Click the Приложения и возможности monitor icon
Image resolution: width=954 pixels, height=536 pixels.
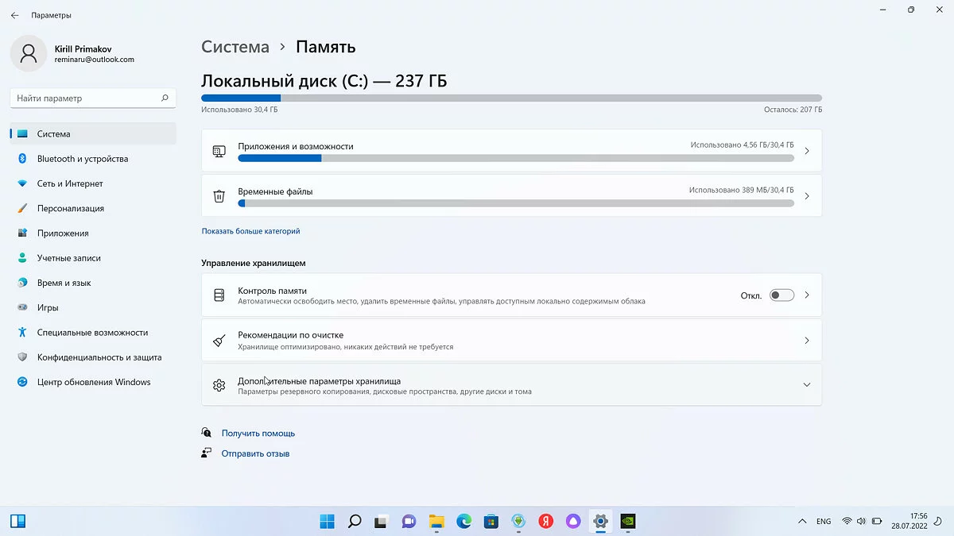coord(219,151)
